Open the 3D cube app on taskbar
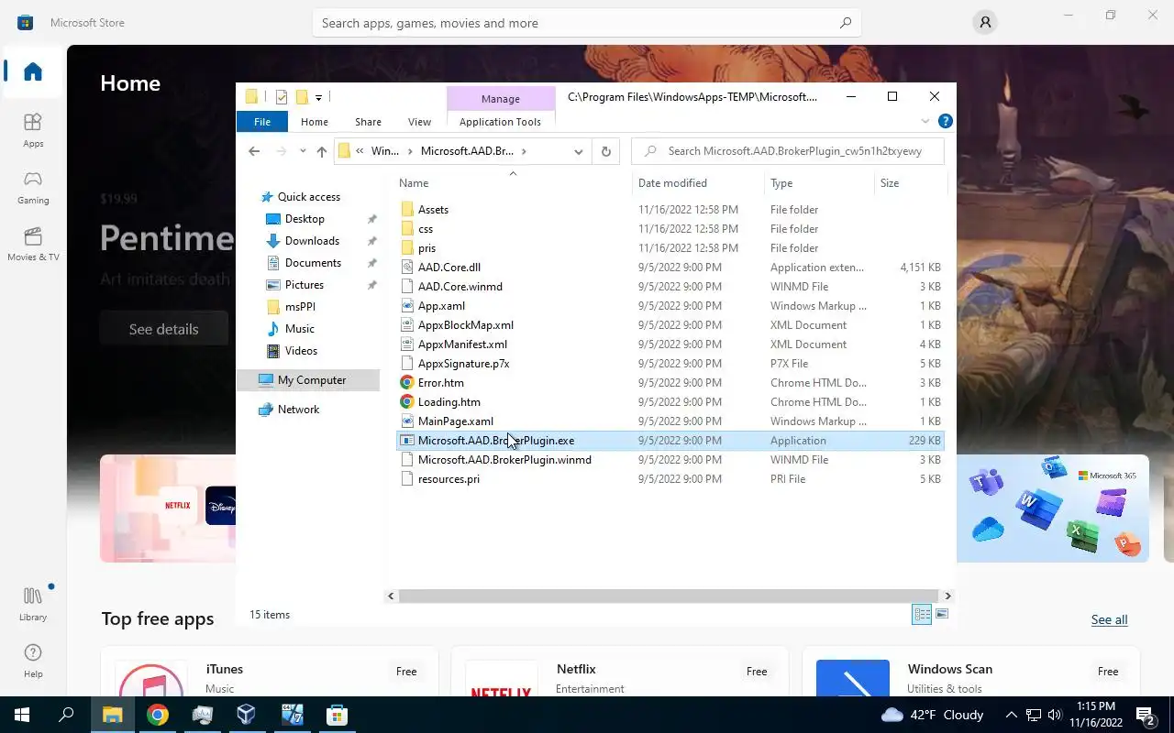 pyautogui.click(x=247, y=715)
